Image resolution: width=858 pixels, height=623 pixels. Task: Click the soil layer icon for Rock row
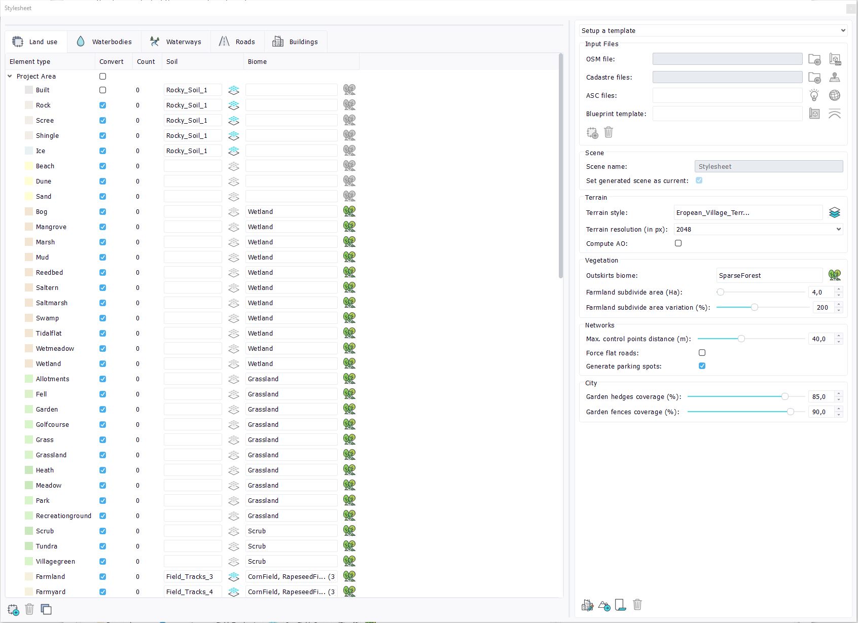click(233, 105)
